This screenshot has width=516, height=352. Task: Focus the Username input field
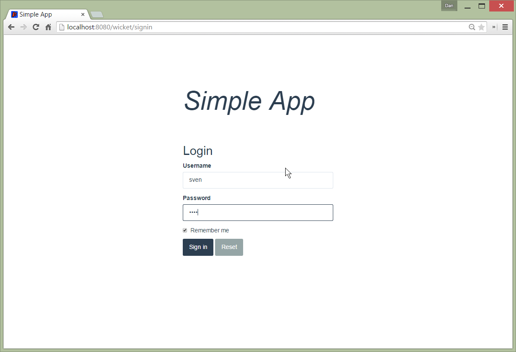(258, 180)
